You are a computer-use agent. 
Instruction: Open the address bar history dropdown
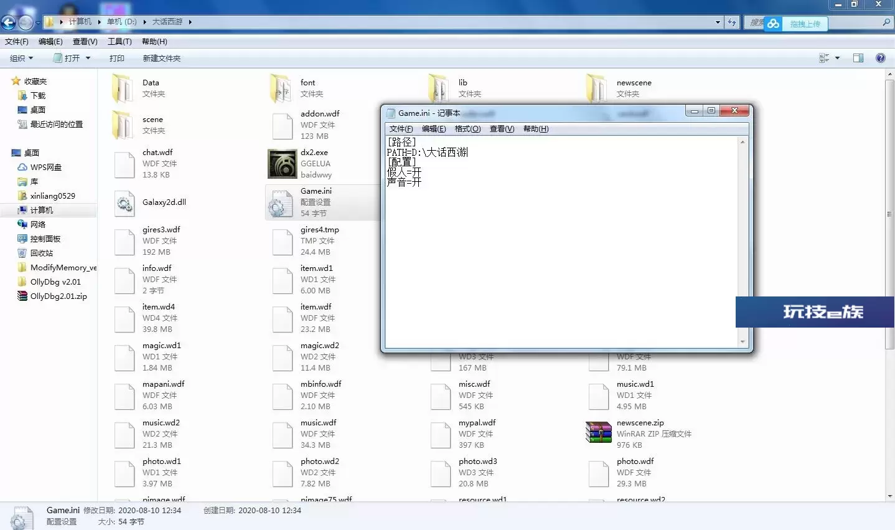pos(718,22)
